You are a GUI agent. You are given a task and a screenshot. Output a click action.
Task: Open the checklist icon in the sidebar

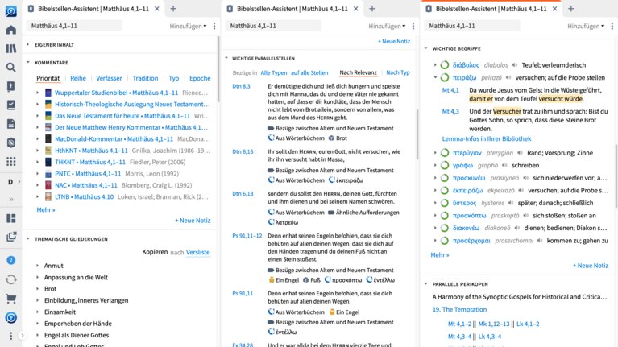click(11, 105)
